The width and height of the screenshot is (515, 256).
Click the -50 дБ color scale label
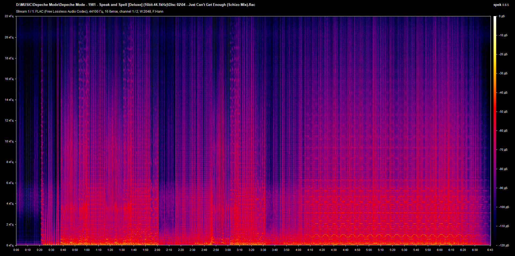pos(503,112)
